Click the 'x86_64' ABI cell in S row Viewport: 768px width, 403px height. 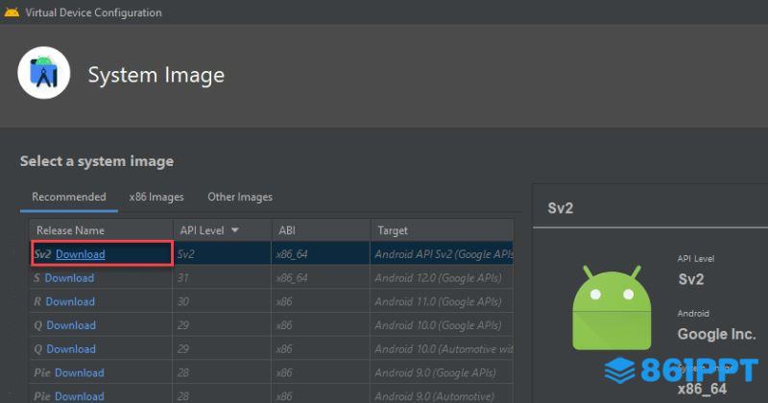pos(321,277)
